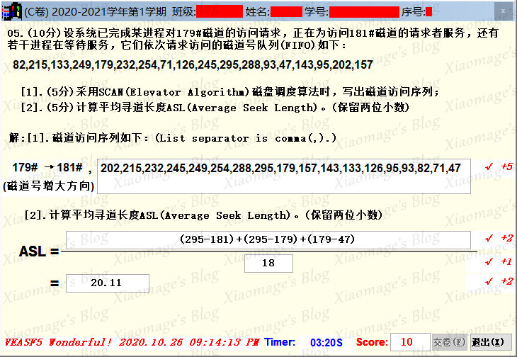Click the 'Score:' label
Viewport: 517px width, 357px height.
click(372, 342)
